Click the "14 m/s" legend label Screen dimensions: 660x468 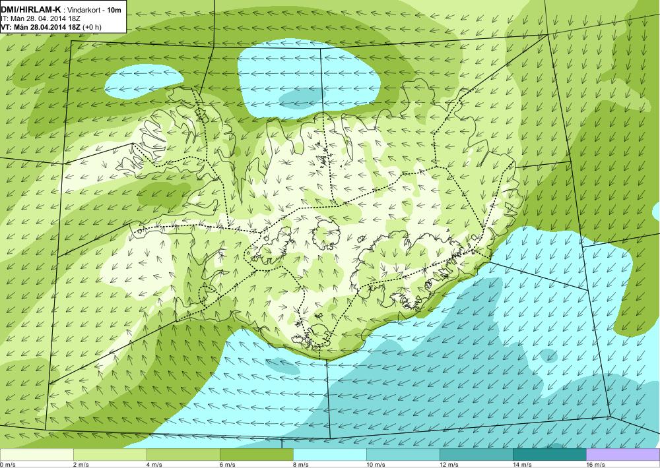tap(522, 465)
